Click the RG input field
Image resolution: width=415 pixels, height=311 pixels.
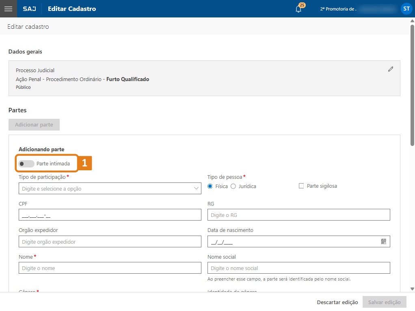click(298, 215)
